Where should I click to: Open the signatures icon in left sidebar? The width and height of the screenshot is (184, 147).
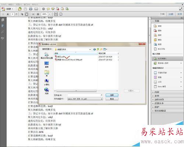click(x=3, y=38)
